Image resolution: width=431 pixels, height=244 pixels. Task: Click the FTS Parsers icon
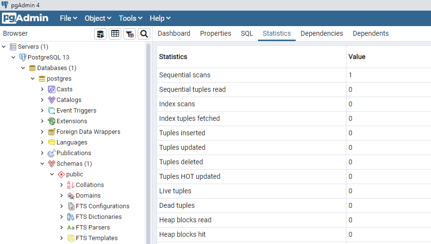71,228
